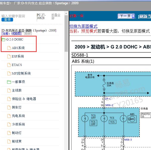The image size is (151, 150).
Task: Click the PHOTO 55 box in diagram
Action: click(x=146, y=115)
